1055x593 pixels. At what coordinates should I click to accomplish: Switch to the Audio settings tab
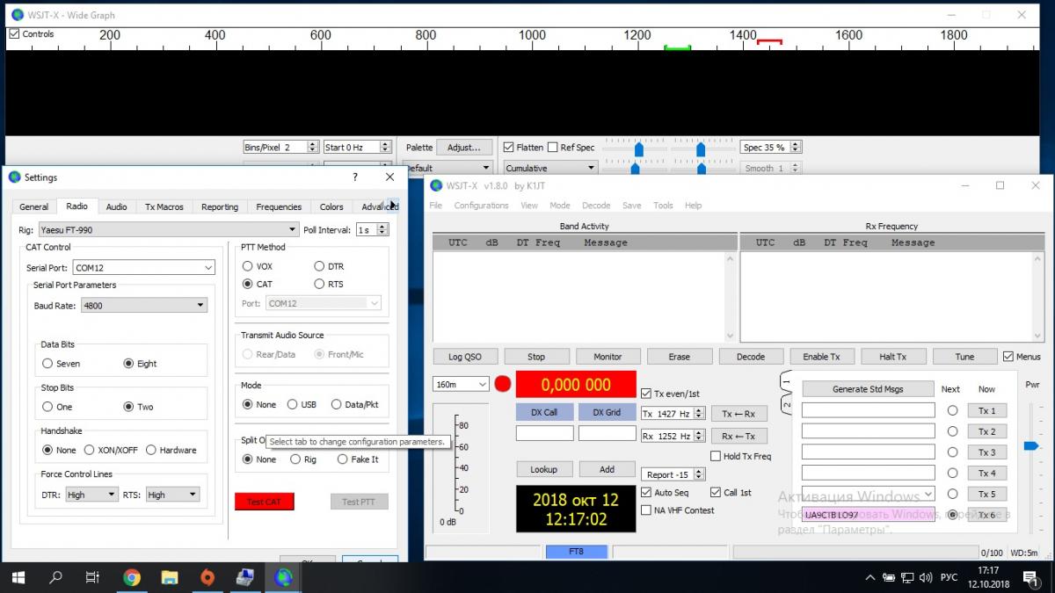coord(116,206)
